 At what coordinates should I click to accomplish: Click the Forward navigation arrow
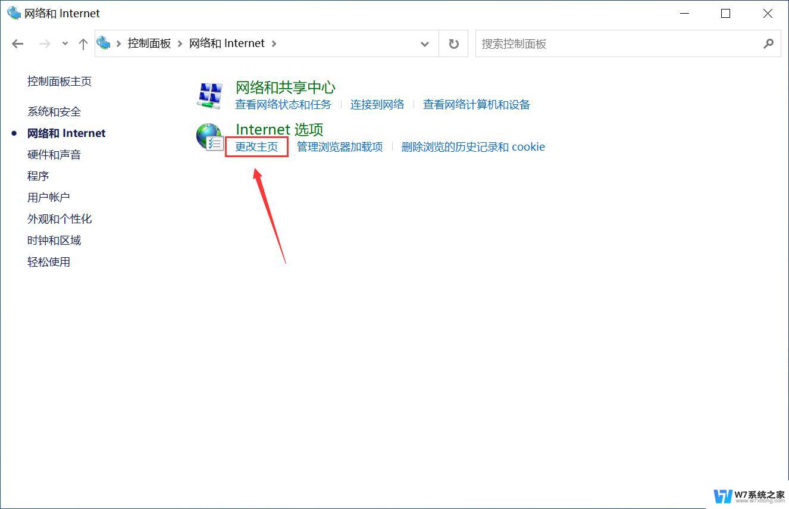click(x=45, y=43)
